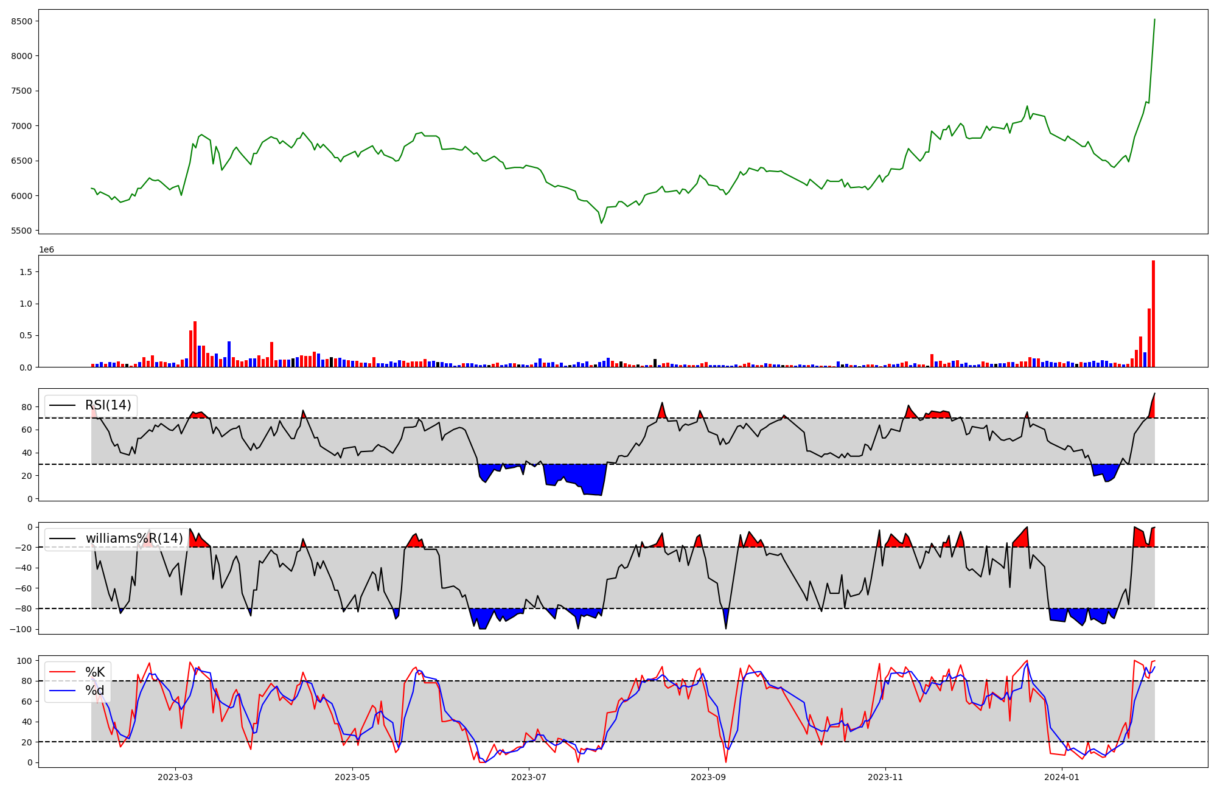
Task: Click the final peak of green price line
Action: (1154, 20)
